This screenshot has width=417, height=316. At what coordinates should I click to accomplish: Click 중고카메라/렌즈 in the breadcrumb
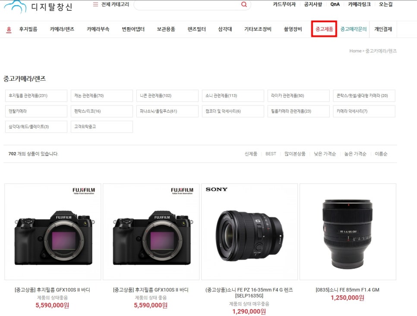tap(381, 51)
